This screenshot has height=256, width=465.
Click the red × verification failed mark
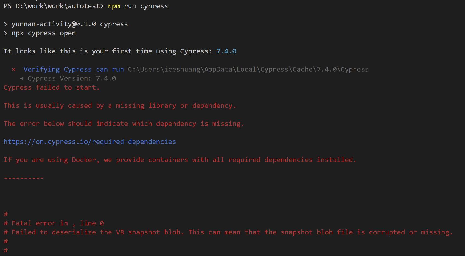click(x=14, y=70)
